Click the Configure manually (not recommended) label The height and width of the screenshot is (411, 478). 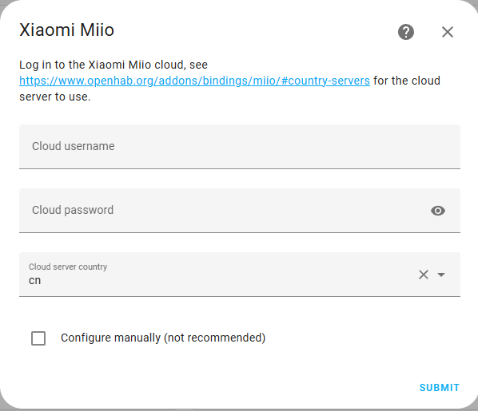click(x=163, y=338)
